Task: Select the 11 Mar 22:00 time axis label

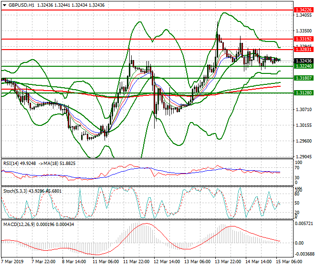Action: (x=136, y=262)
